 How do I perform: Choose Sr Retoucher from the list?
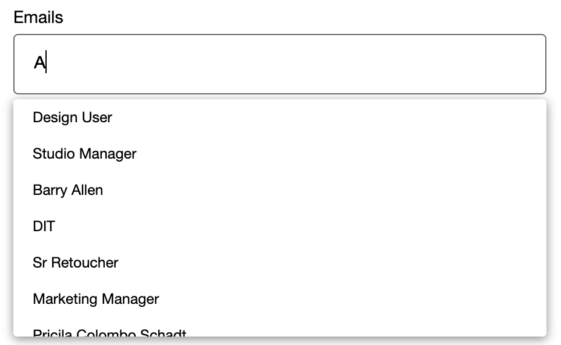tap(280, 263)
